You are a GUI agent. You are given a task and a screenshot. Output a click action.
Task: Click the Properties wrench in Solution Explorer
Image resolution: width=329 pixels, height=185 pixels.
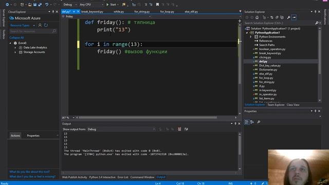pos(288,17)
